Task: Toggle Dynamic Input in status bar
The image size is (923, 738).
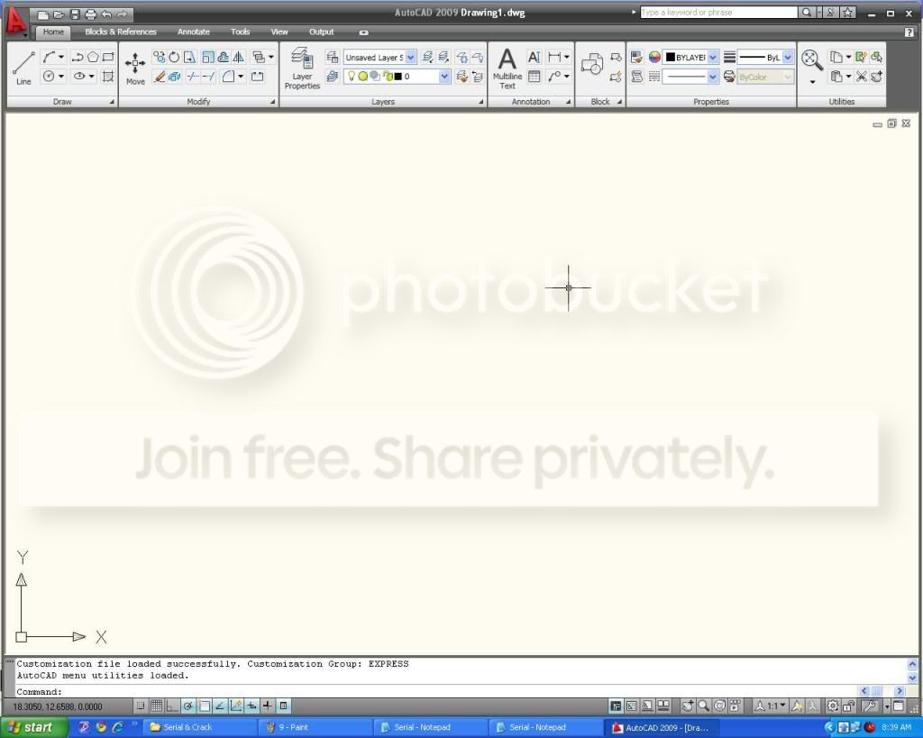Action: point(252,706)
